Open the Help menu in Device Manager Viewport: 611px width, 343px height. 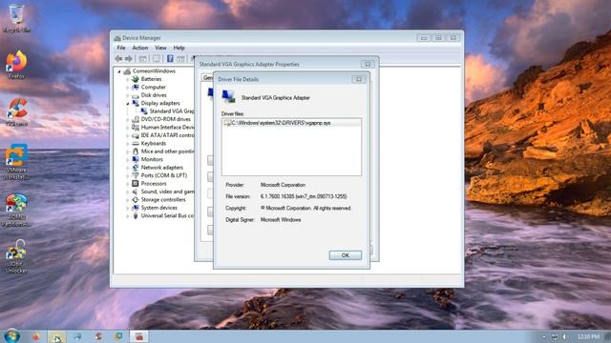point(179,48)
